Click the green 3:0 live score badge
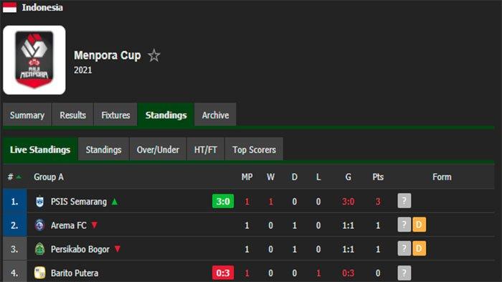The height and width of the screenshot is (282, 502). (223, 201)
